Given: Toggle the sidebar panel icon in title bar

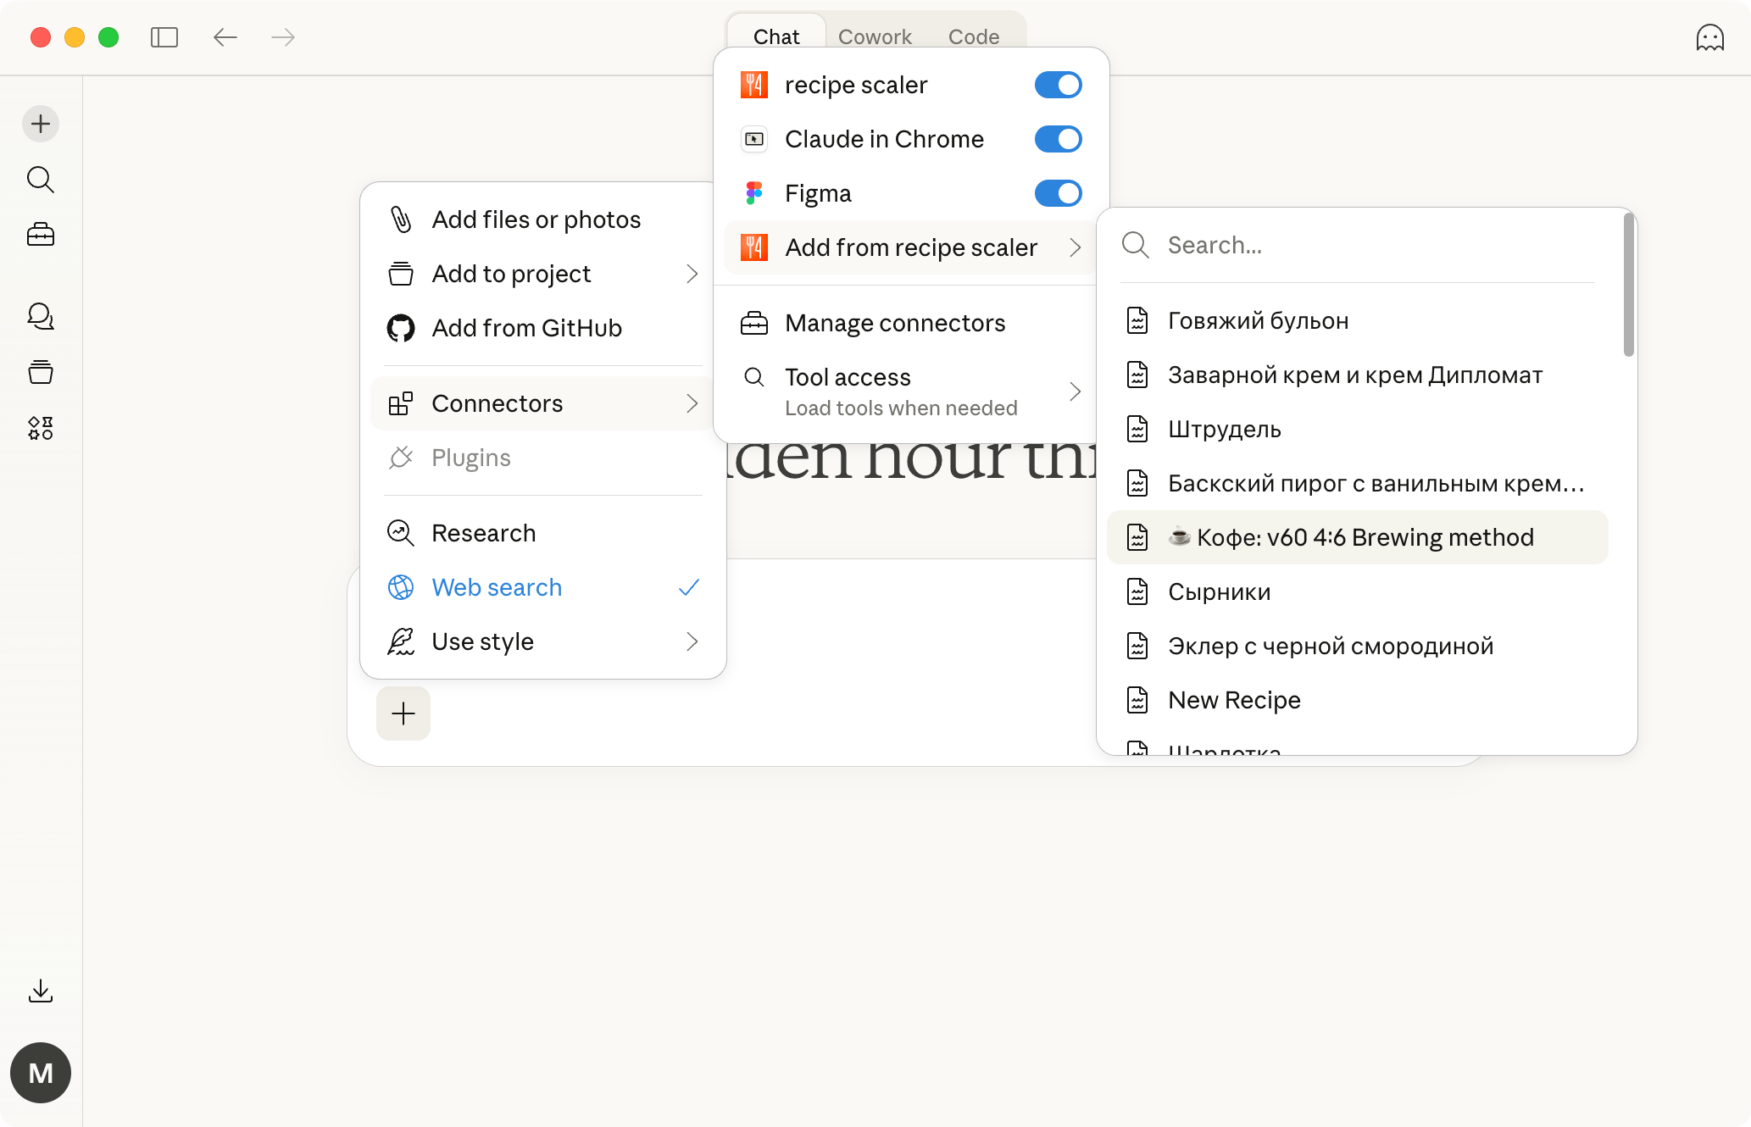Looking at the screenshot, I should tap(164, 37).
